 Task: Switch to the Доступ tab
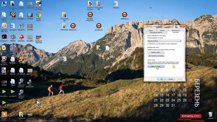click(x=162, y=30)
